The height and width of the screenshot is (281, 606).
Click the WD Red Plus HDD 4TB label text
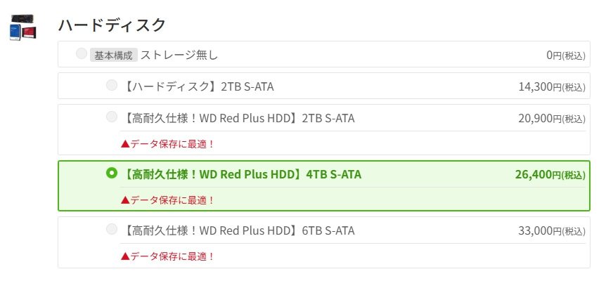241,174
